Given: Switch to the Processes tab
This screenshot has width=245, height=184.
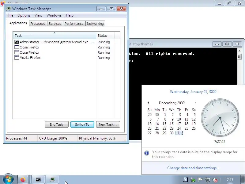Looking at the screenshot, I should coord(38,24).
